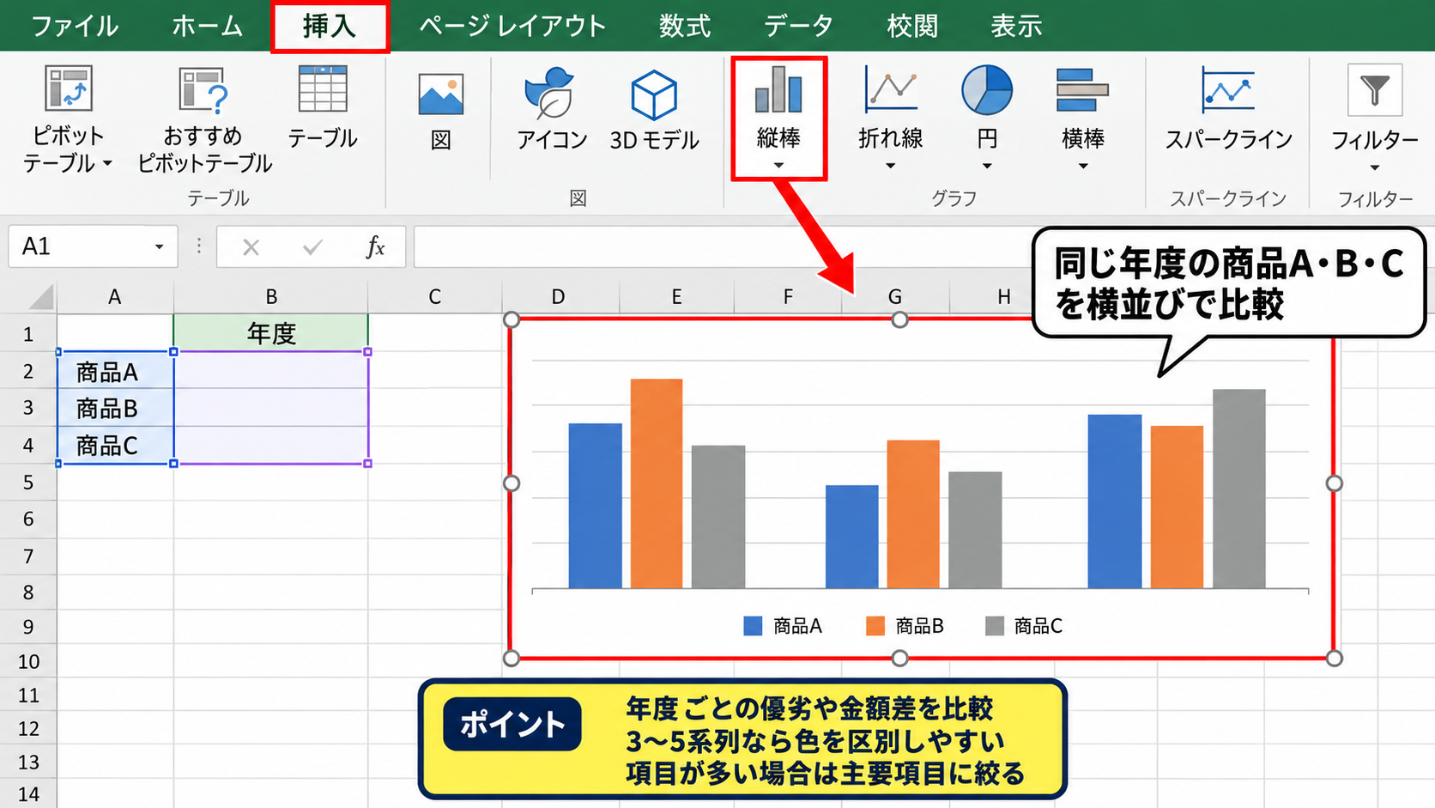This screenshot has width=1435, height=808.
Task: Select column C header
Action: click(435, 297)
